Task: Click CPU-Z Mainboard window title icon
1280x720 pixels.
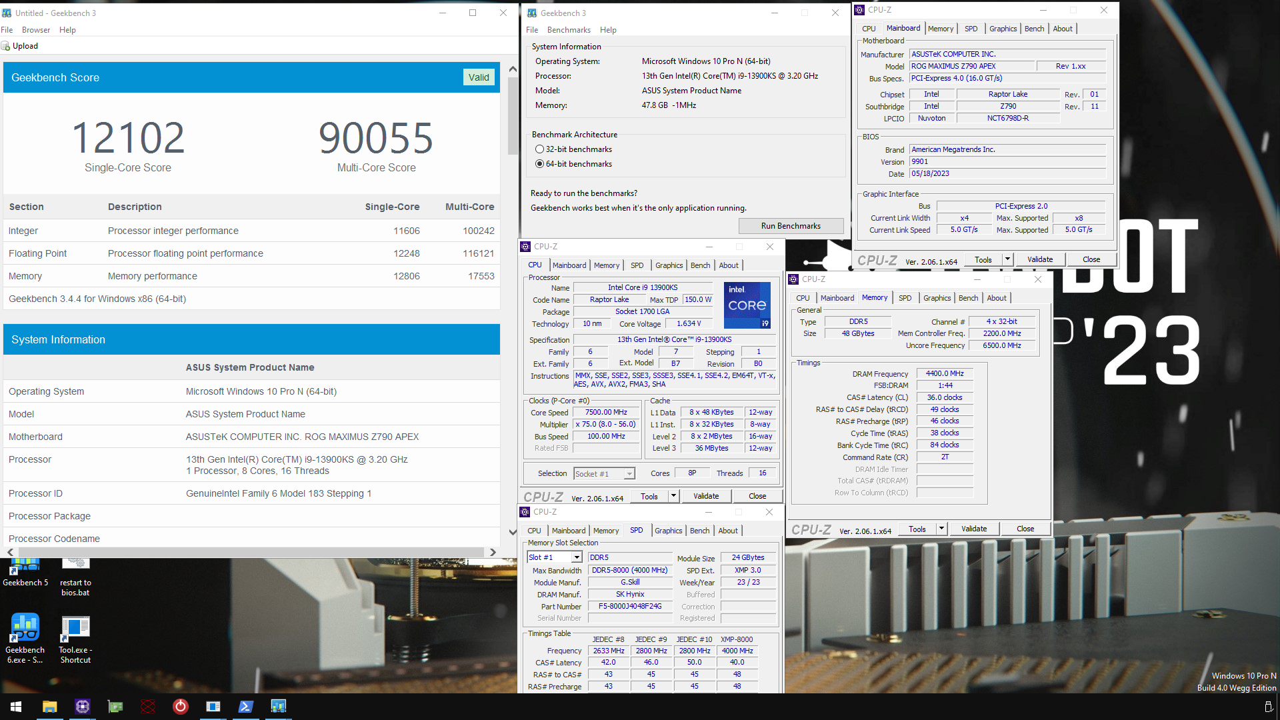Action: pos(860,10)
